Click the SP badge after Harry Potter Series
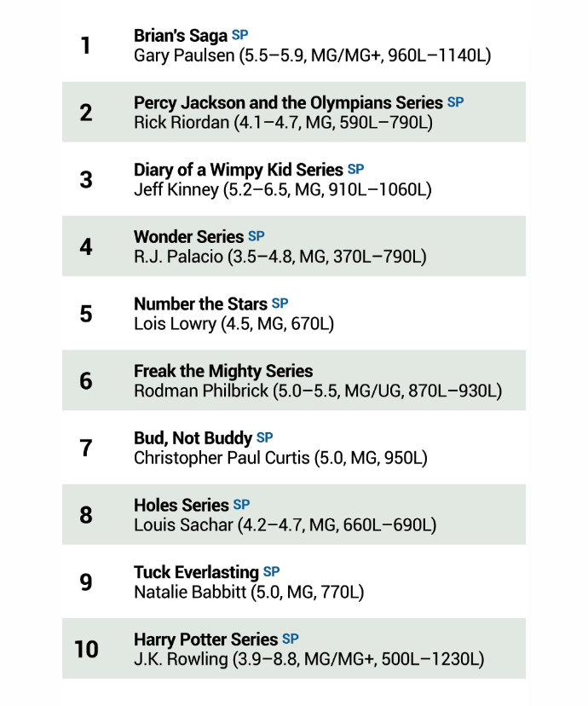588x706 pixels. [x=291, y=639]
